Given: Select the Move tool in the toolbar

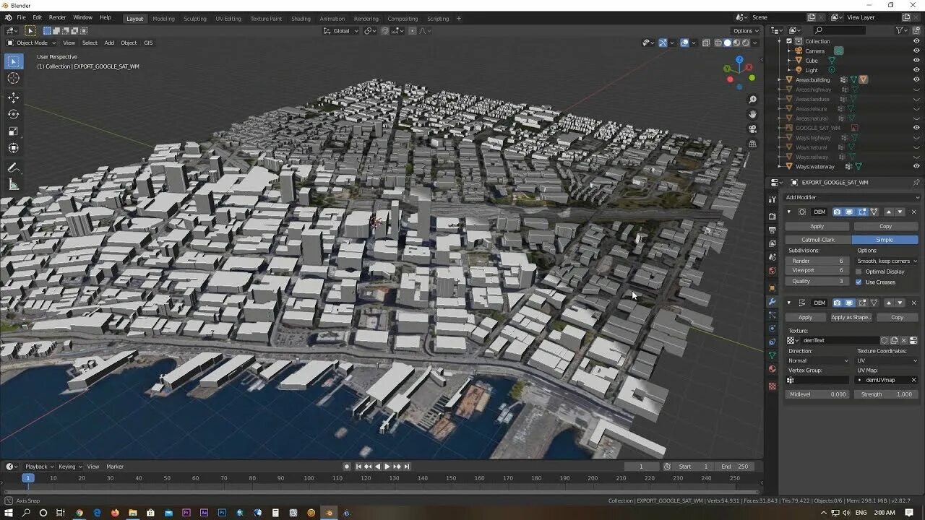Looking at the screenshot, I should click(13, 97).
